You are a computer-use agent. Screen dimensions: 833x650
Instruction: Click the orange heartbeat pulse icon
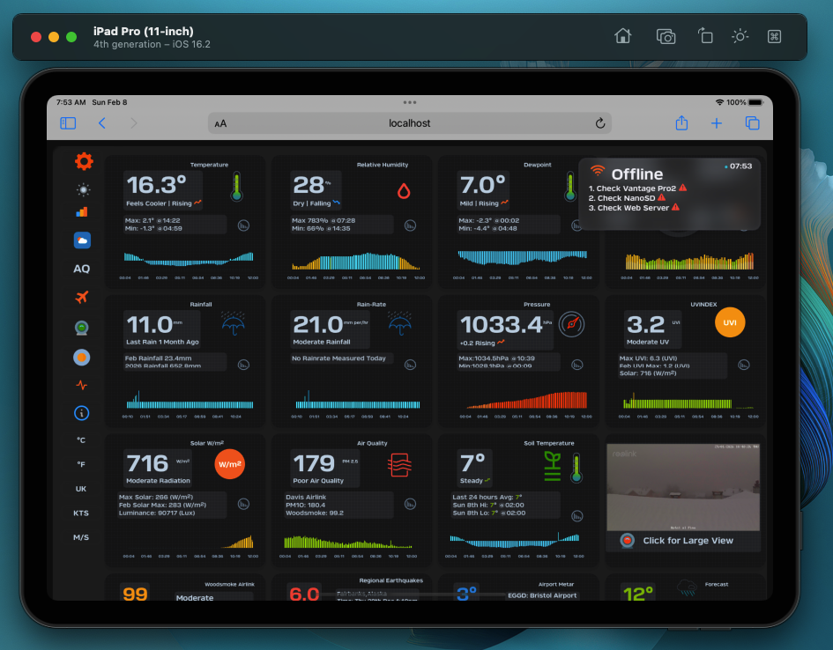click(82, 385)
